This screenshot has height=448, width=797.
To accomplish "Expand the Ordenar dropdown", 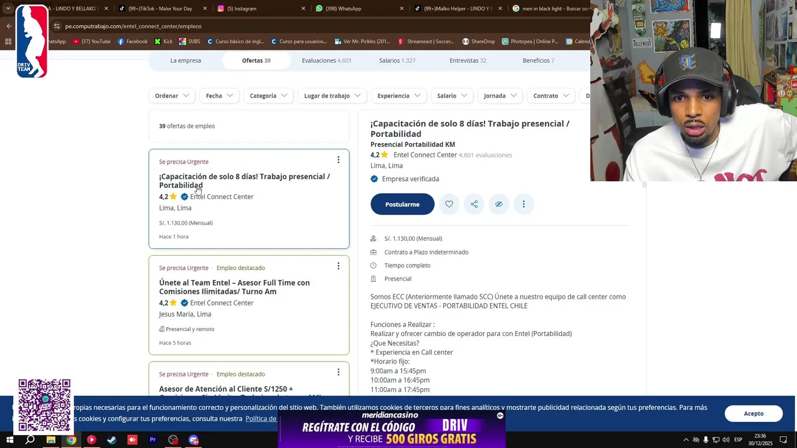I will 172,96.
